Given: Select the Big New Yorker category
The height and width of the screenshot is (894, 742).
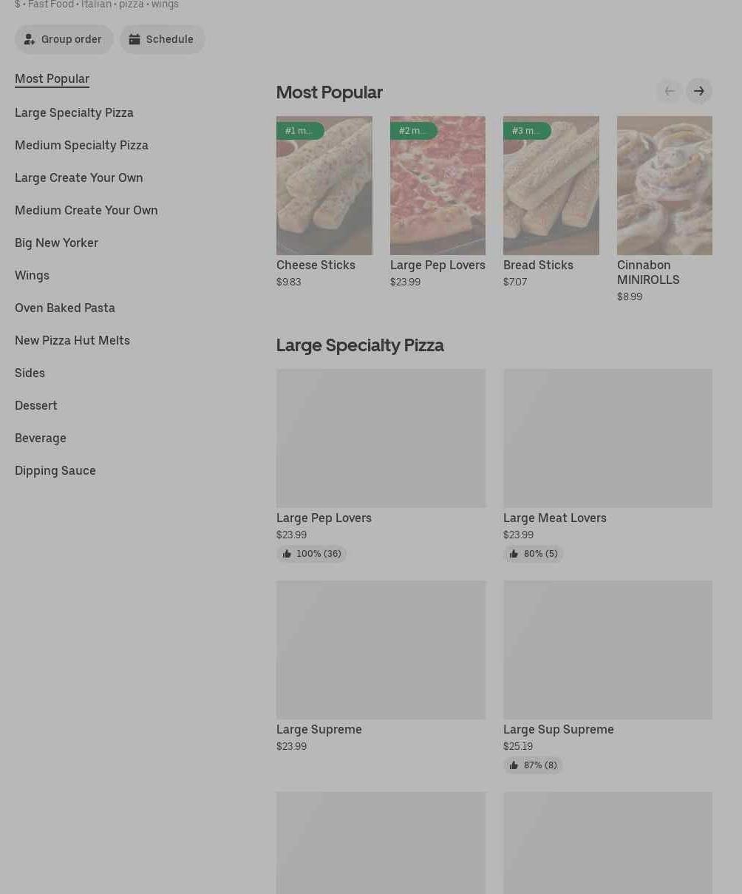Looking at the screenshot, I should [x=56, y=243].
